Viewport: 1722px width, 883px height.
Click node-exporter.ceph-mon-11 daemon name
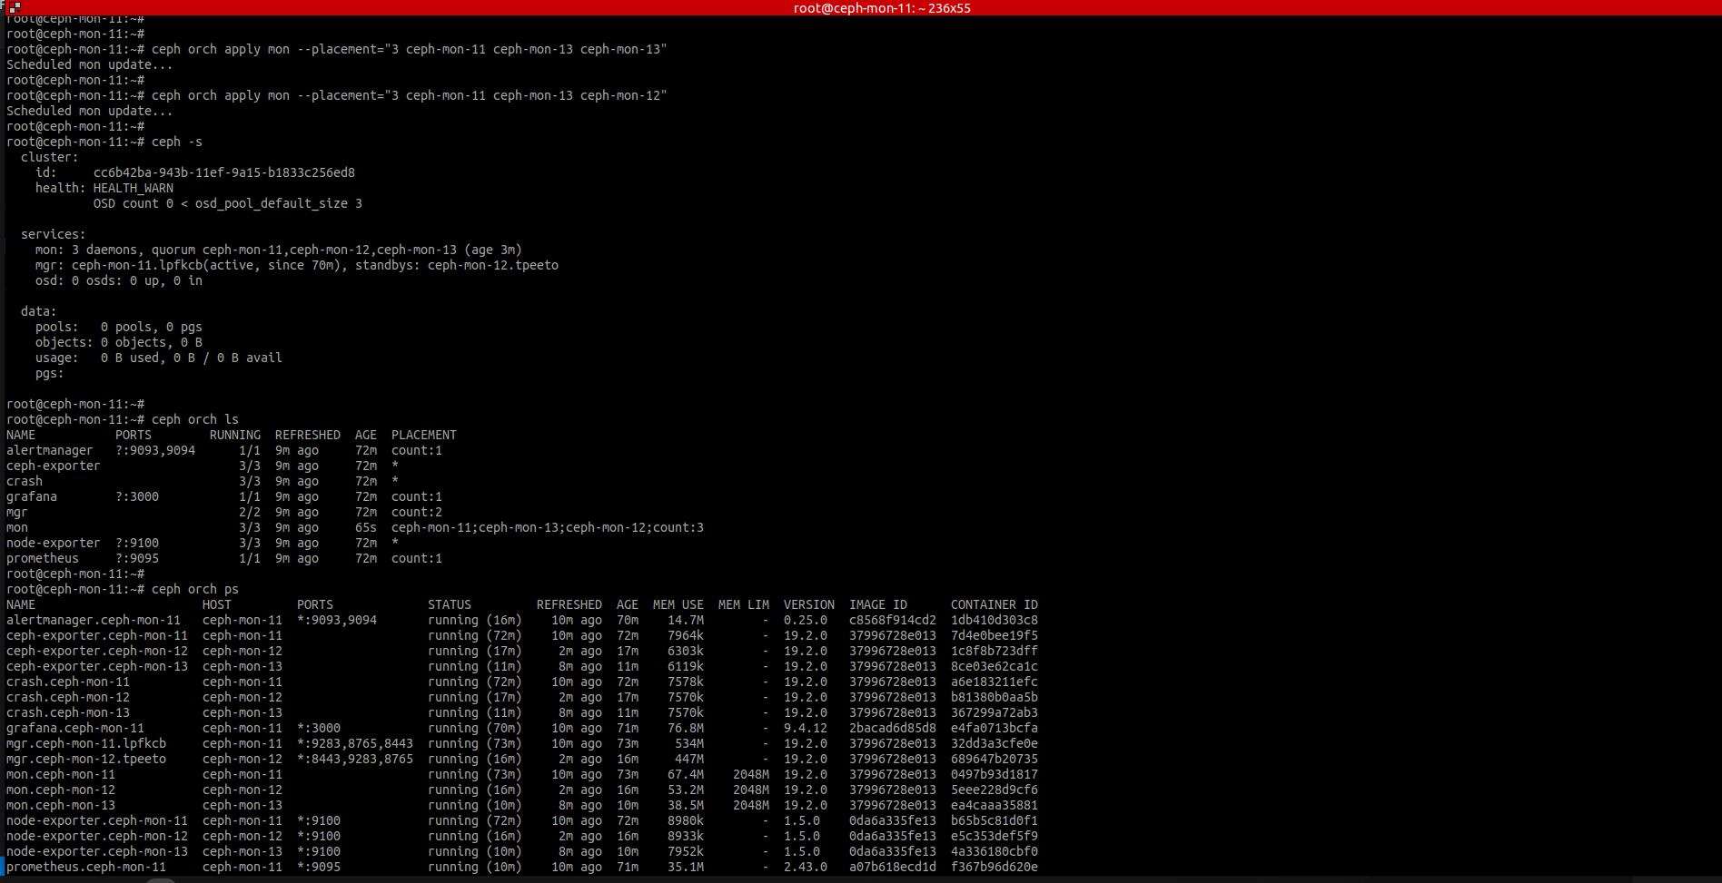97,820
